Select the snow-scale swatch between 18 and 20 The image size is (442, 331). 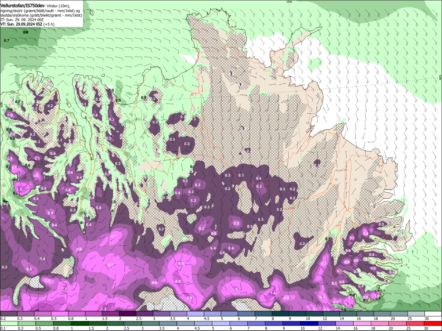(x=382, y=314)
